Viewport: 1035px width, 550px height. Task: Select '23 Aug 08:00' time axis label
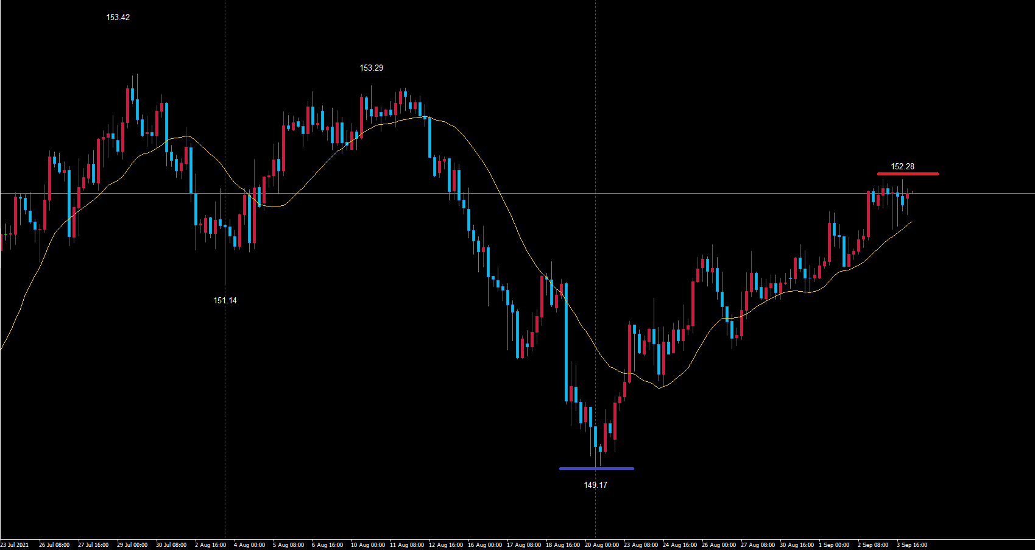pyautogui.click(x=640, y=545)
